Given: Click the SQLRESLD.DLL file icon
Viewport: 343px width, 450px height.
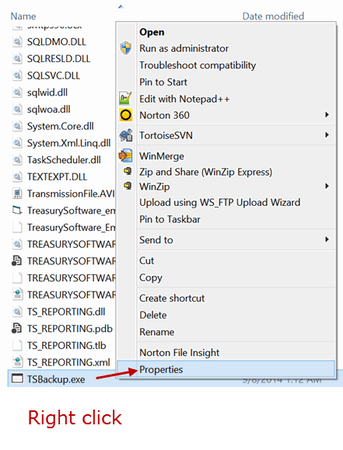Looking at the screenshot, I should tap(17, 59).
